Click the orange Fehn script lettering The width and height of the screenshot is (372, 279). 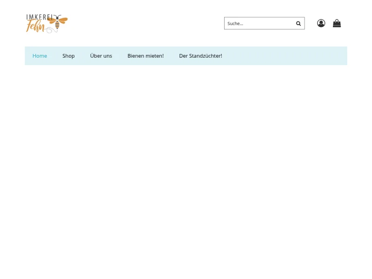click(35, 27)
